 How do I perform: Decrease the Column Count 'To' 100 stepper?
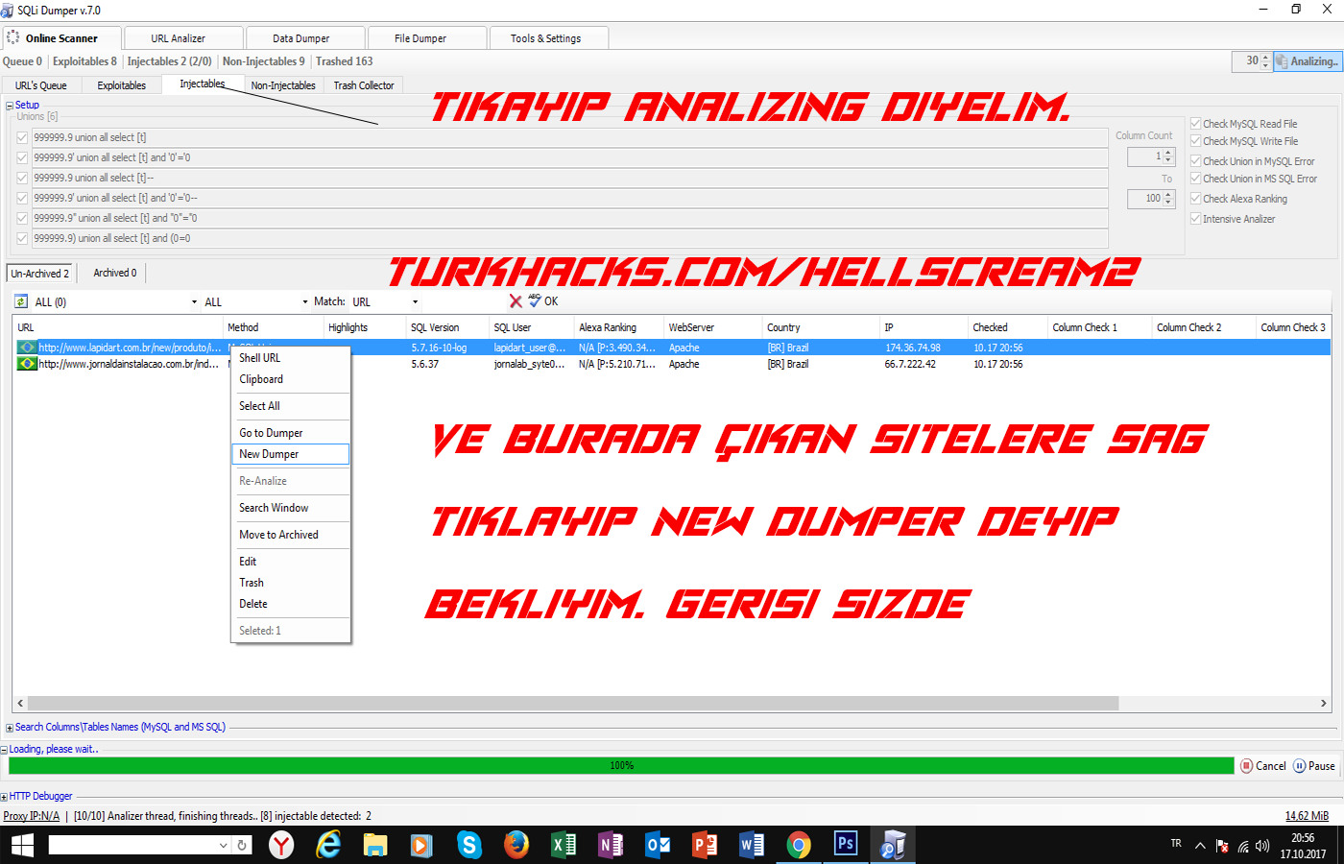click(1169, 203)
